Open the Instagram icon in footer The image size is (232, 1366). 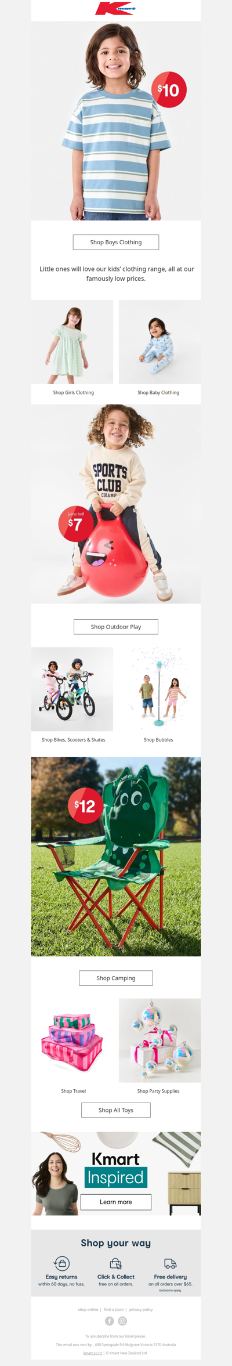click(x=122, y=1321)
